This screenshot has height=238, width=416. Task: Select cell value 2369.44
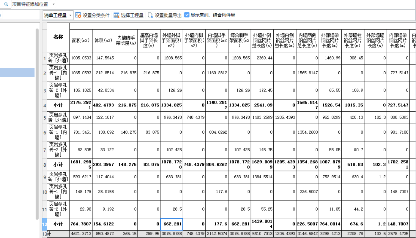[262, 58]
